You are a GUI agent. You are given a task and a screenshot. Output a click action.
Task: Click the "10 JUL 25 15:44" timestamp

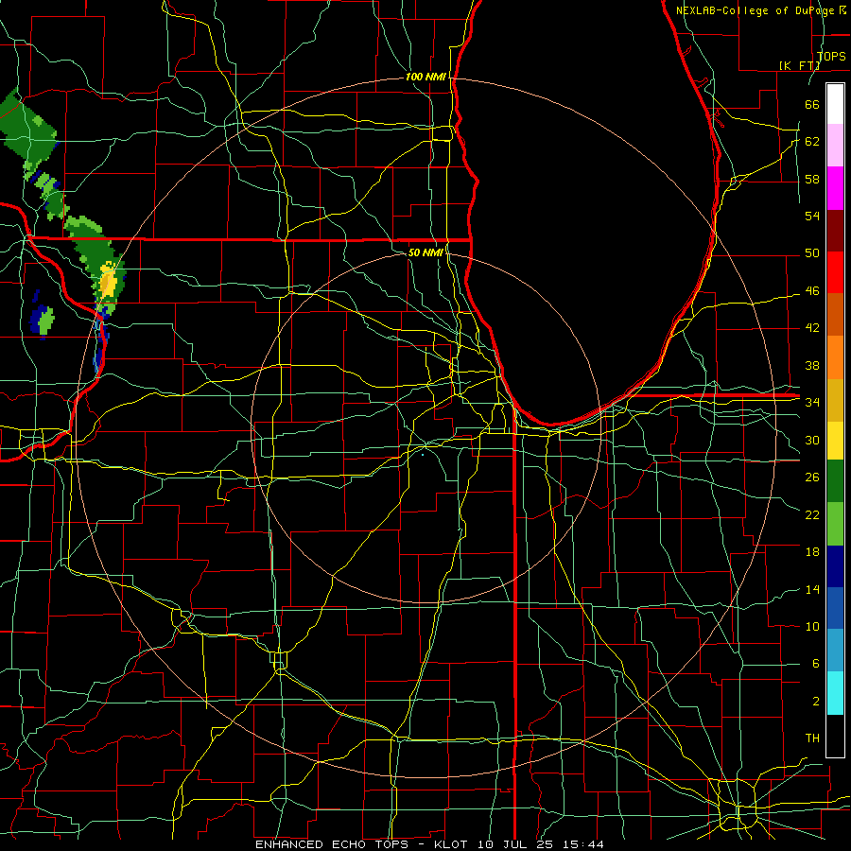[541, 844]
